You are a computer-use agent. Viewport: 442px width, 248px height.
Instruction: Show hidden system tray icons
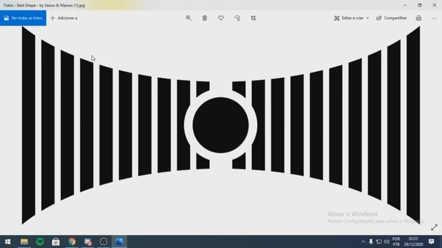pyautogui.click(x=363, y=242)
